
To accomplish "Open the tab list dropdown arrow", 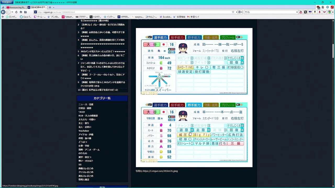I will pyautogui.click(x=53, y=7).
